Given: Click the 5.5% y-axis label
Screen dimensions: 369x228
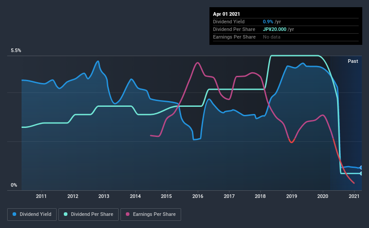Looking at the screenshot, I should click(x=16, y=51).
